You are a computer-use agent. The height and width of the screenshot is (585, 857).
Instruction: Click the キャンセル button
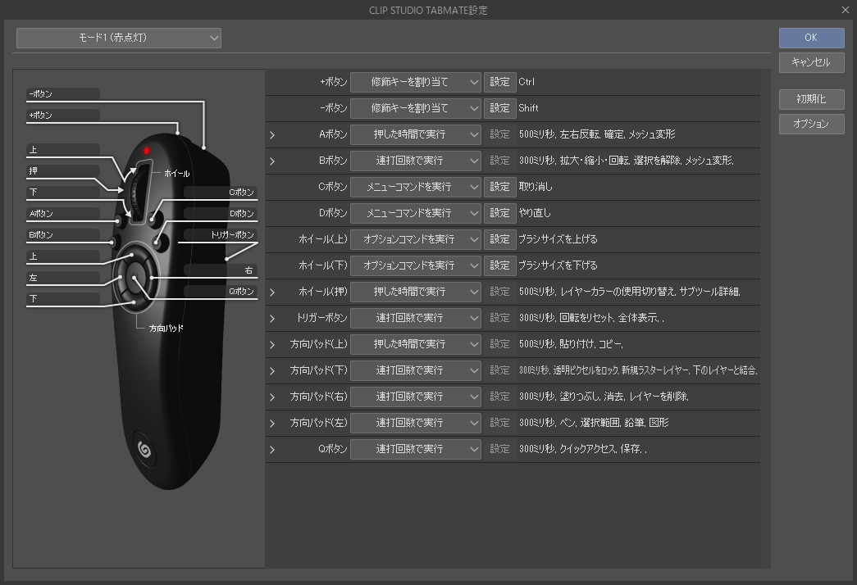click(811, 62)
